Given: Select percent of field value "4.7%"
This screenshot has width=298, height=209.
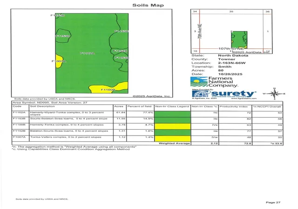Looking at the screenshot, I should (149, 125).
